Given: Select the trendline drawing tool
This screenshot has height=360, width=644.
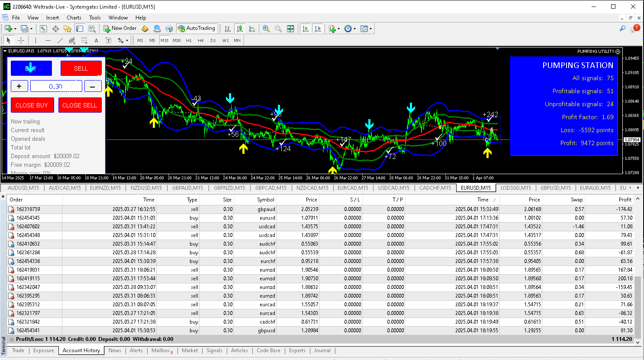Looking at the screenshot, I should pos(60,40).
